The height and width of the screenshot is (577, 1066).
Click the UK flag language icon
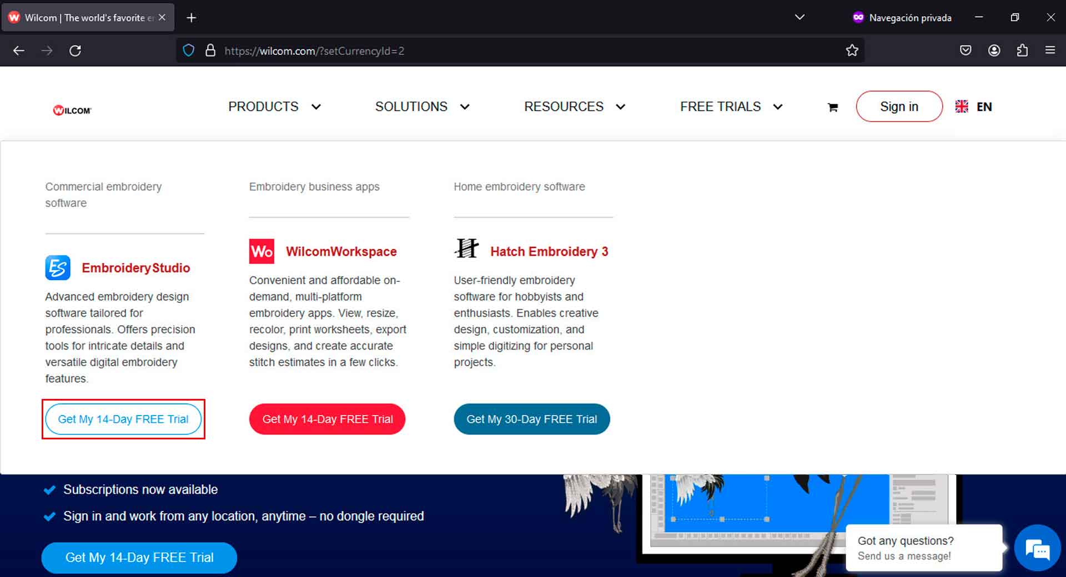[962, 107]
